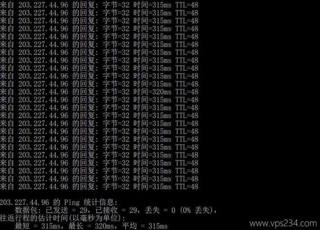Viewport: 320px width, 230px height.
Task: Click the 最短 = 315ms value
Action: click(x=38, y=226)
